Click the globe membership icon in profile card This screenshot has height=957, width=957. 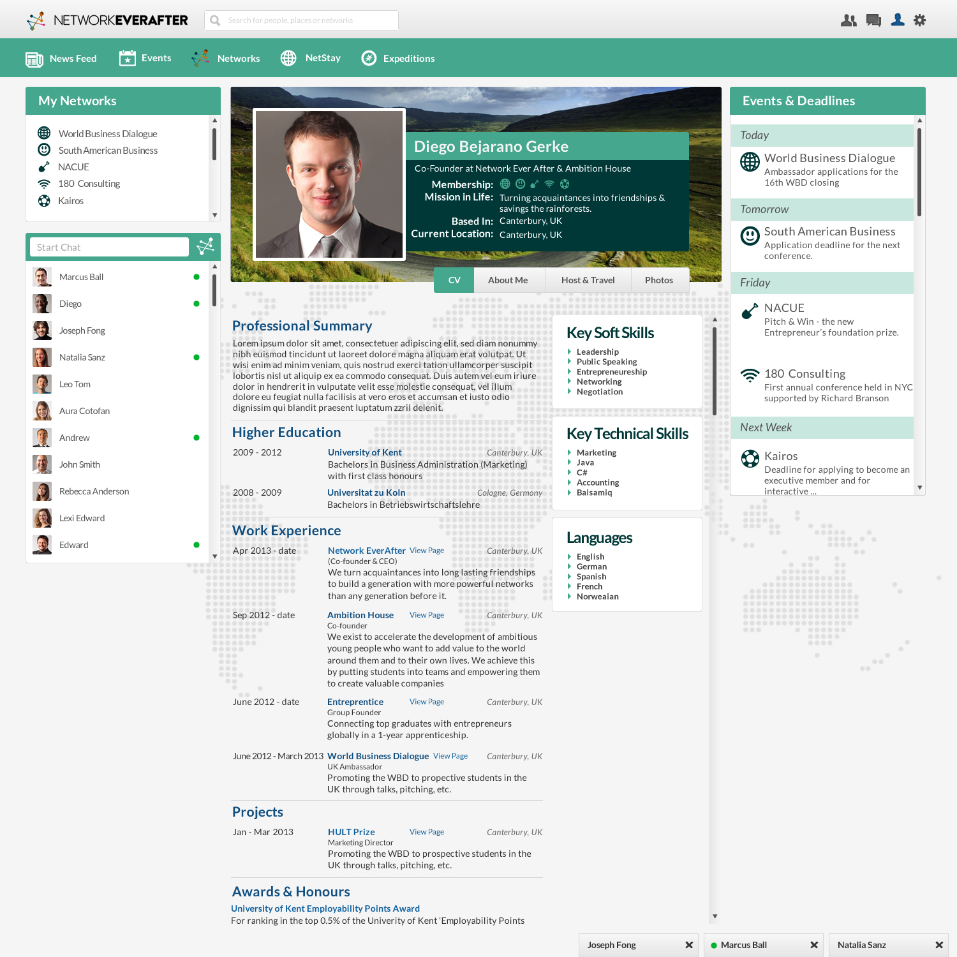(505, 184)
